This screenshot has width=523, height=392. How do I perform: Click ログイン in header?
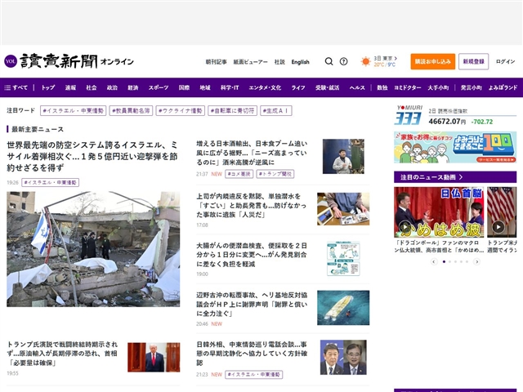505,62
